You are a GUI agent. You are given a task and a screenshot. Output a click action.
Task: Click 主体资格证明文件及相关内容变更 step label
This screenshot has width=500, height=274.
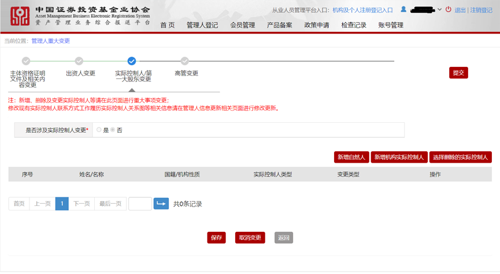point(27,79)
